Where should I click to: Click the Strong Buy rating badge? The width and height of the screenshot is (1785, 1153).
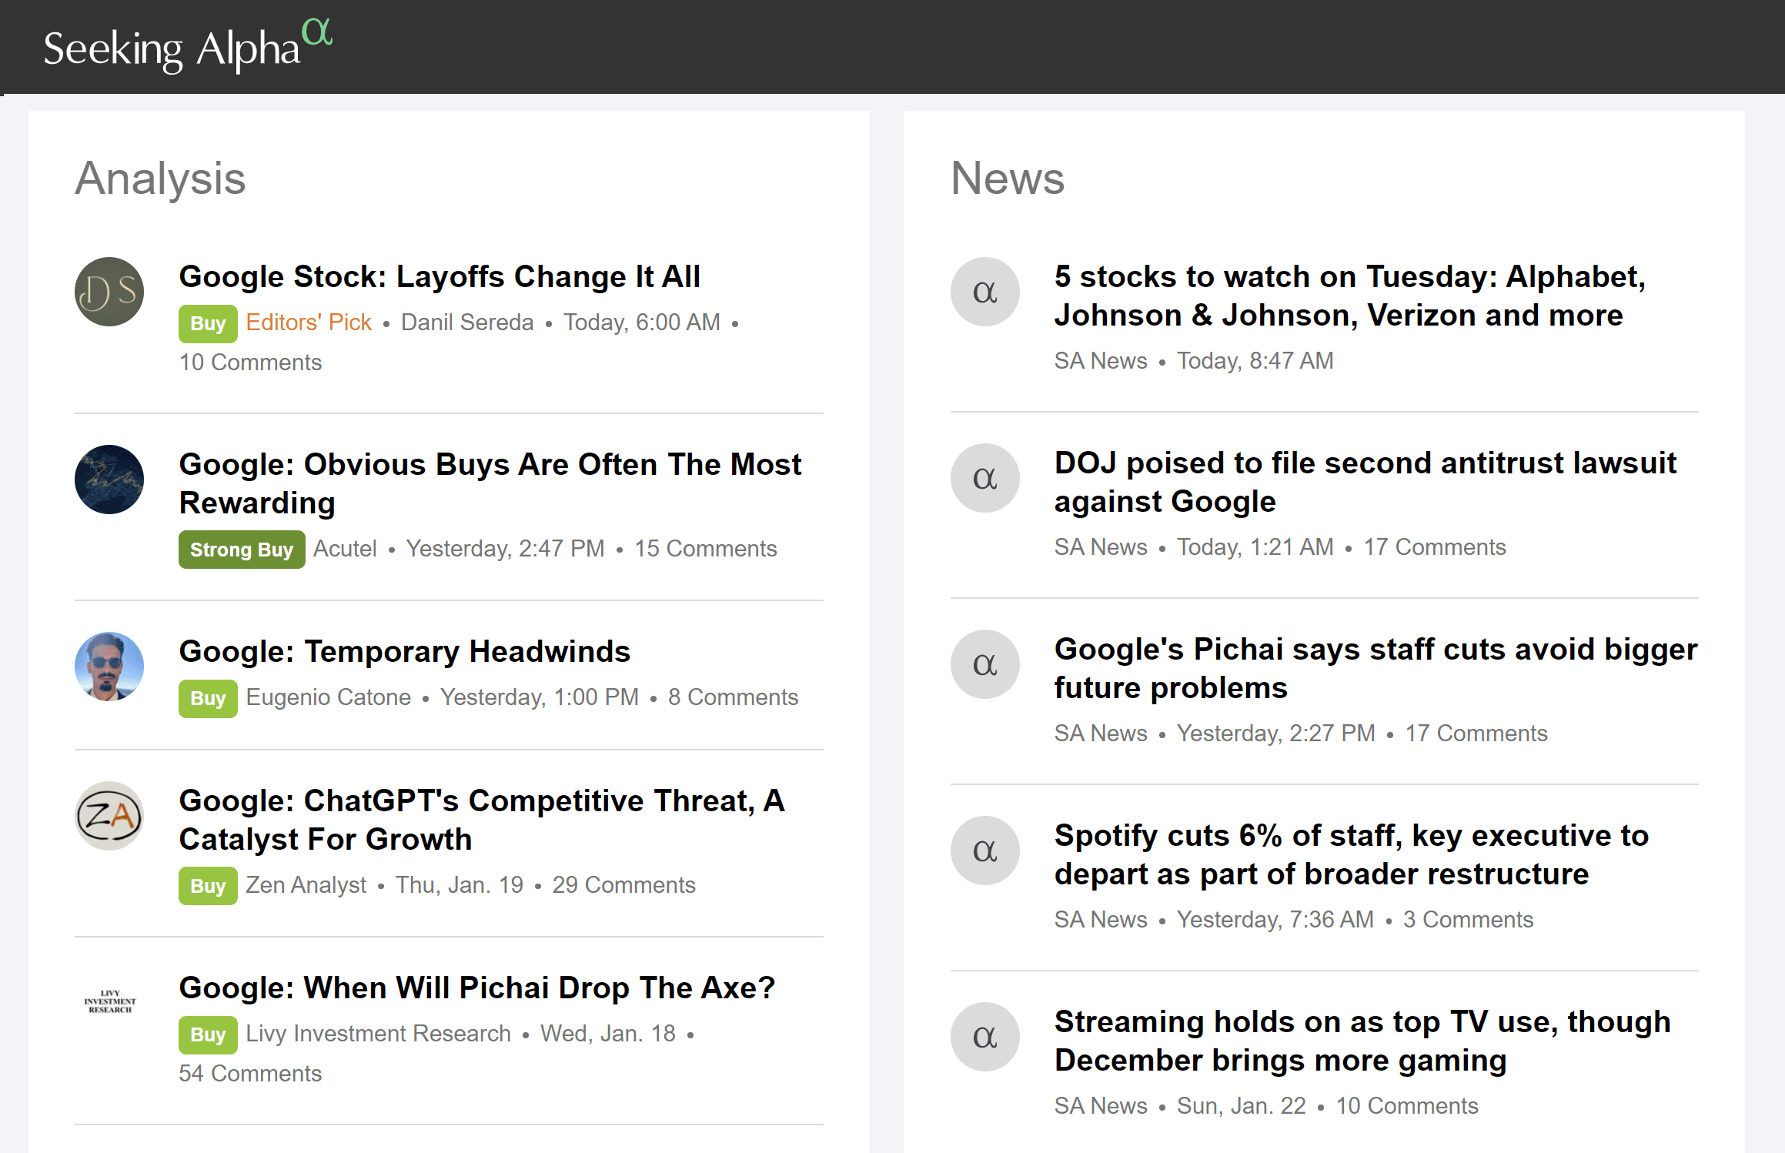[x=242, y=550]
